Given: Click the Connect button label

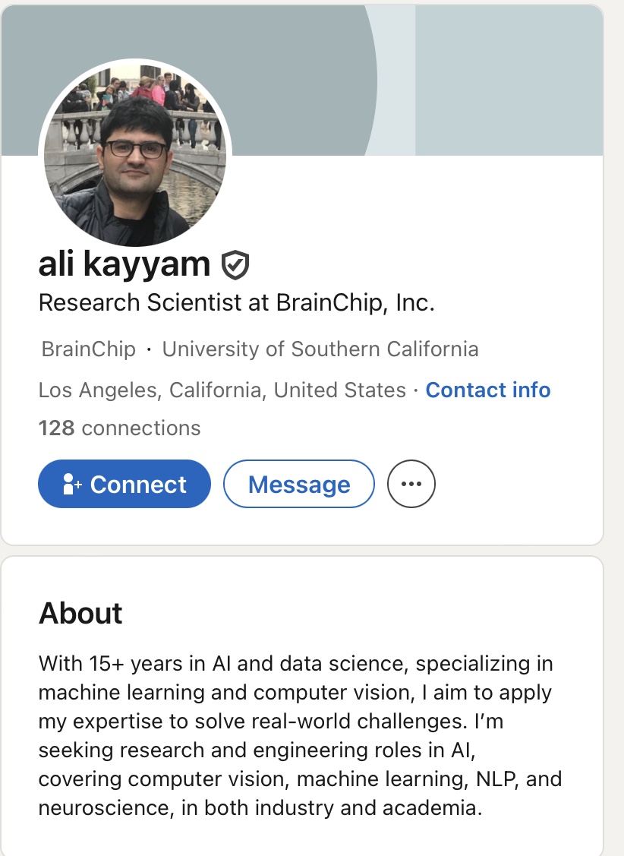Looking at the screenshot, I should [138, 485].
